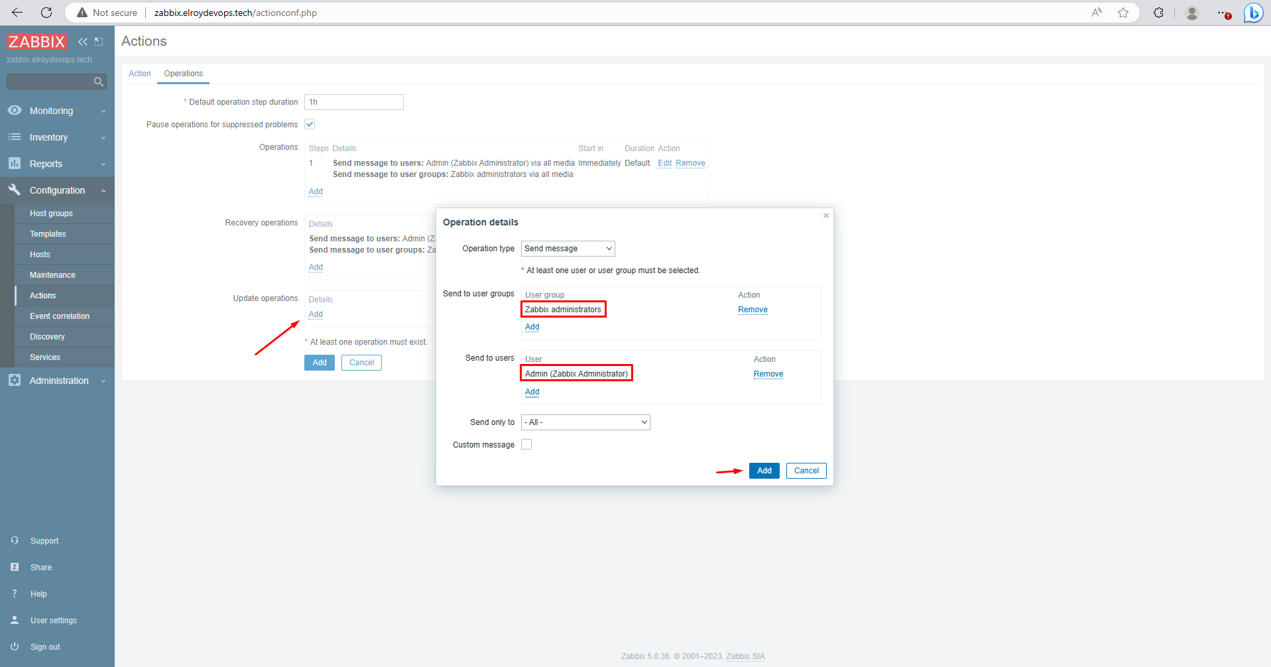Remove Zabbix administrators user group
This screenshot has height=667, width=1271.
753,310
